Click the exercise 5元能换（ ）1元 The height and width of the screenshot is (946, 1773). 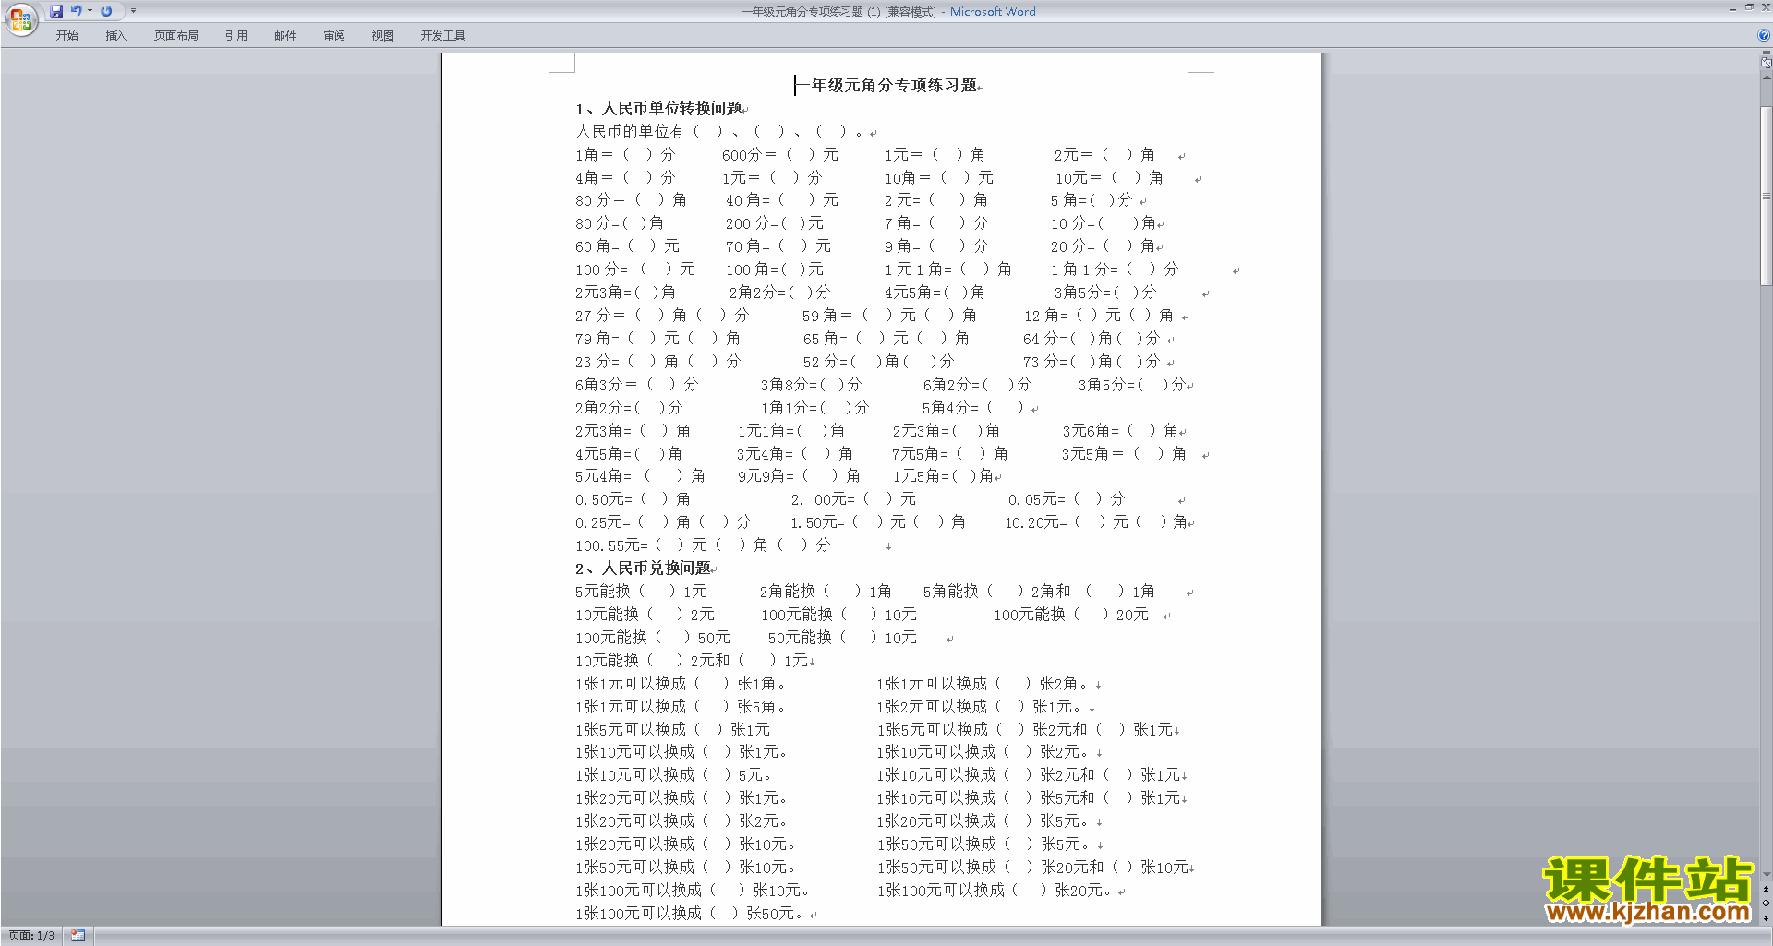click(x=641, y=592)
